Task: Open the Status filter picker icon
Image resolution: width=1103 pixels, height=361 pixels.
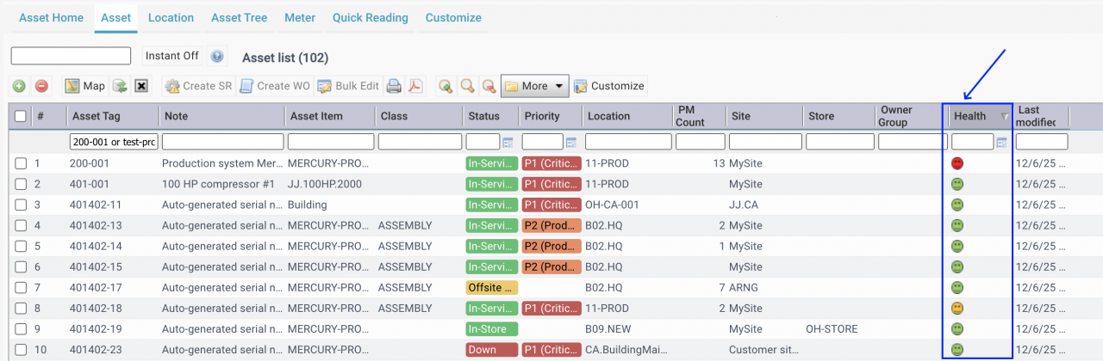Action: (x=508, y=142)
